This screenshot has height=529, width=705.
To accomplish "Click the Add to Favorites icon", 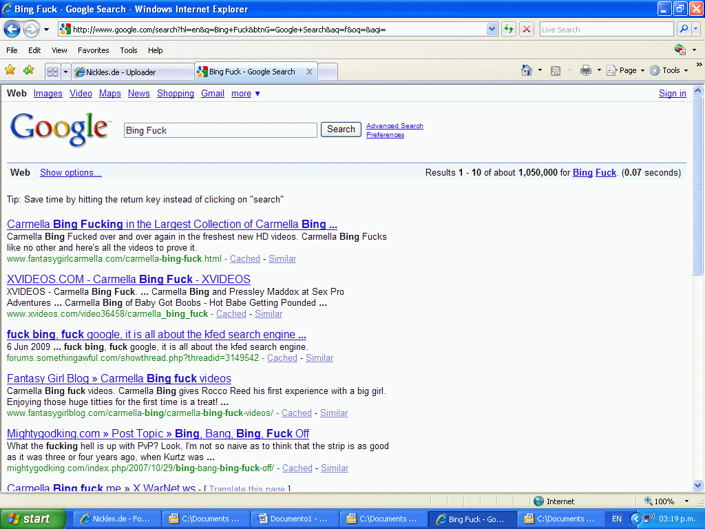I will point(29,70).
